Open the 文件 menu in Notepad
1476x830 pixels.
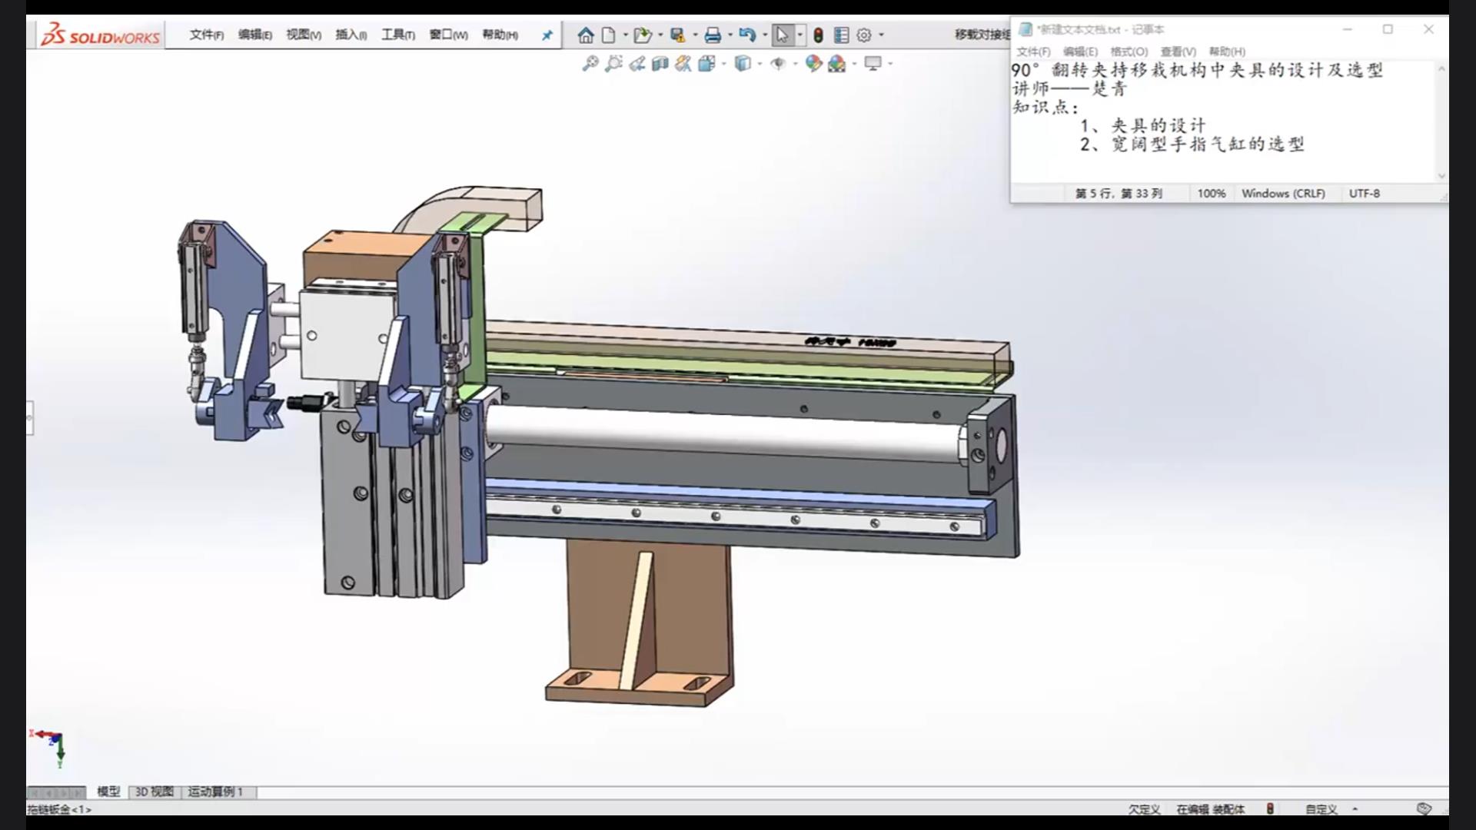tap(1033, 51)
